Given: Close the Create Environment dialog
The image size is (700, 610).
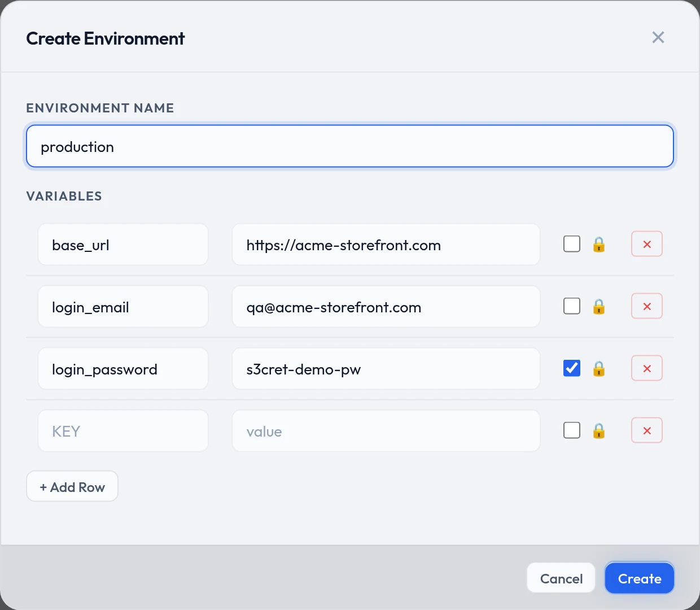Looking at the screenshot, I should (x=658, y=37).
